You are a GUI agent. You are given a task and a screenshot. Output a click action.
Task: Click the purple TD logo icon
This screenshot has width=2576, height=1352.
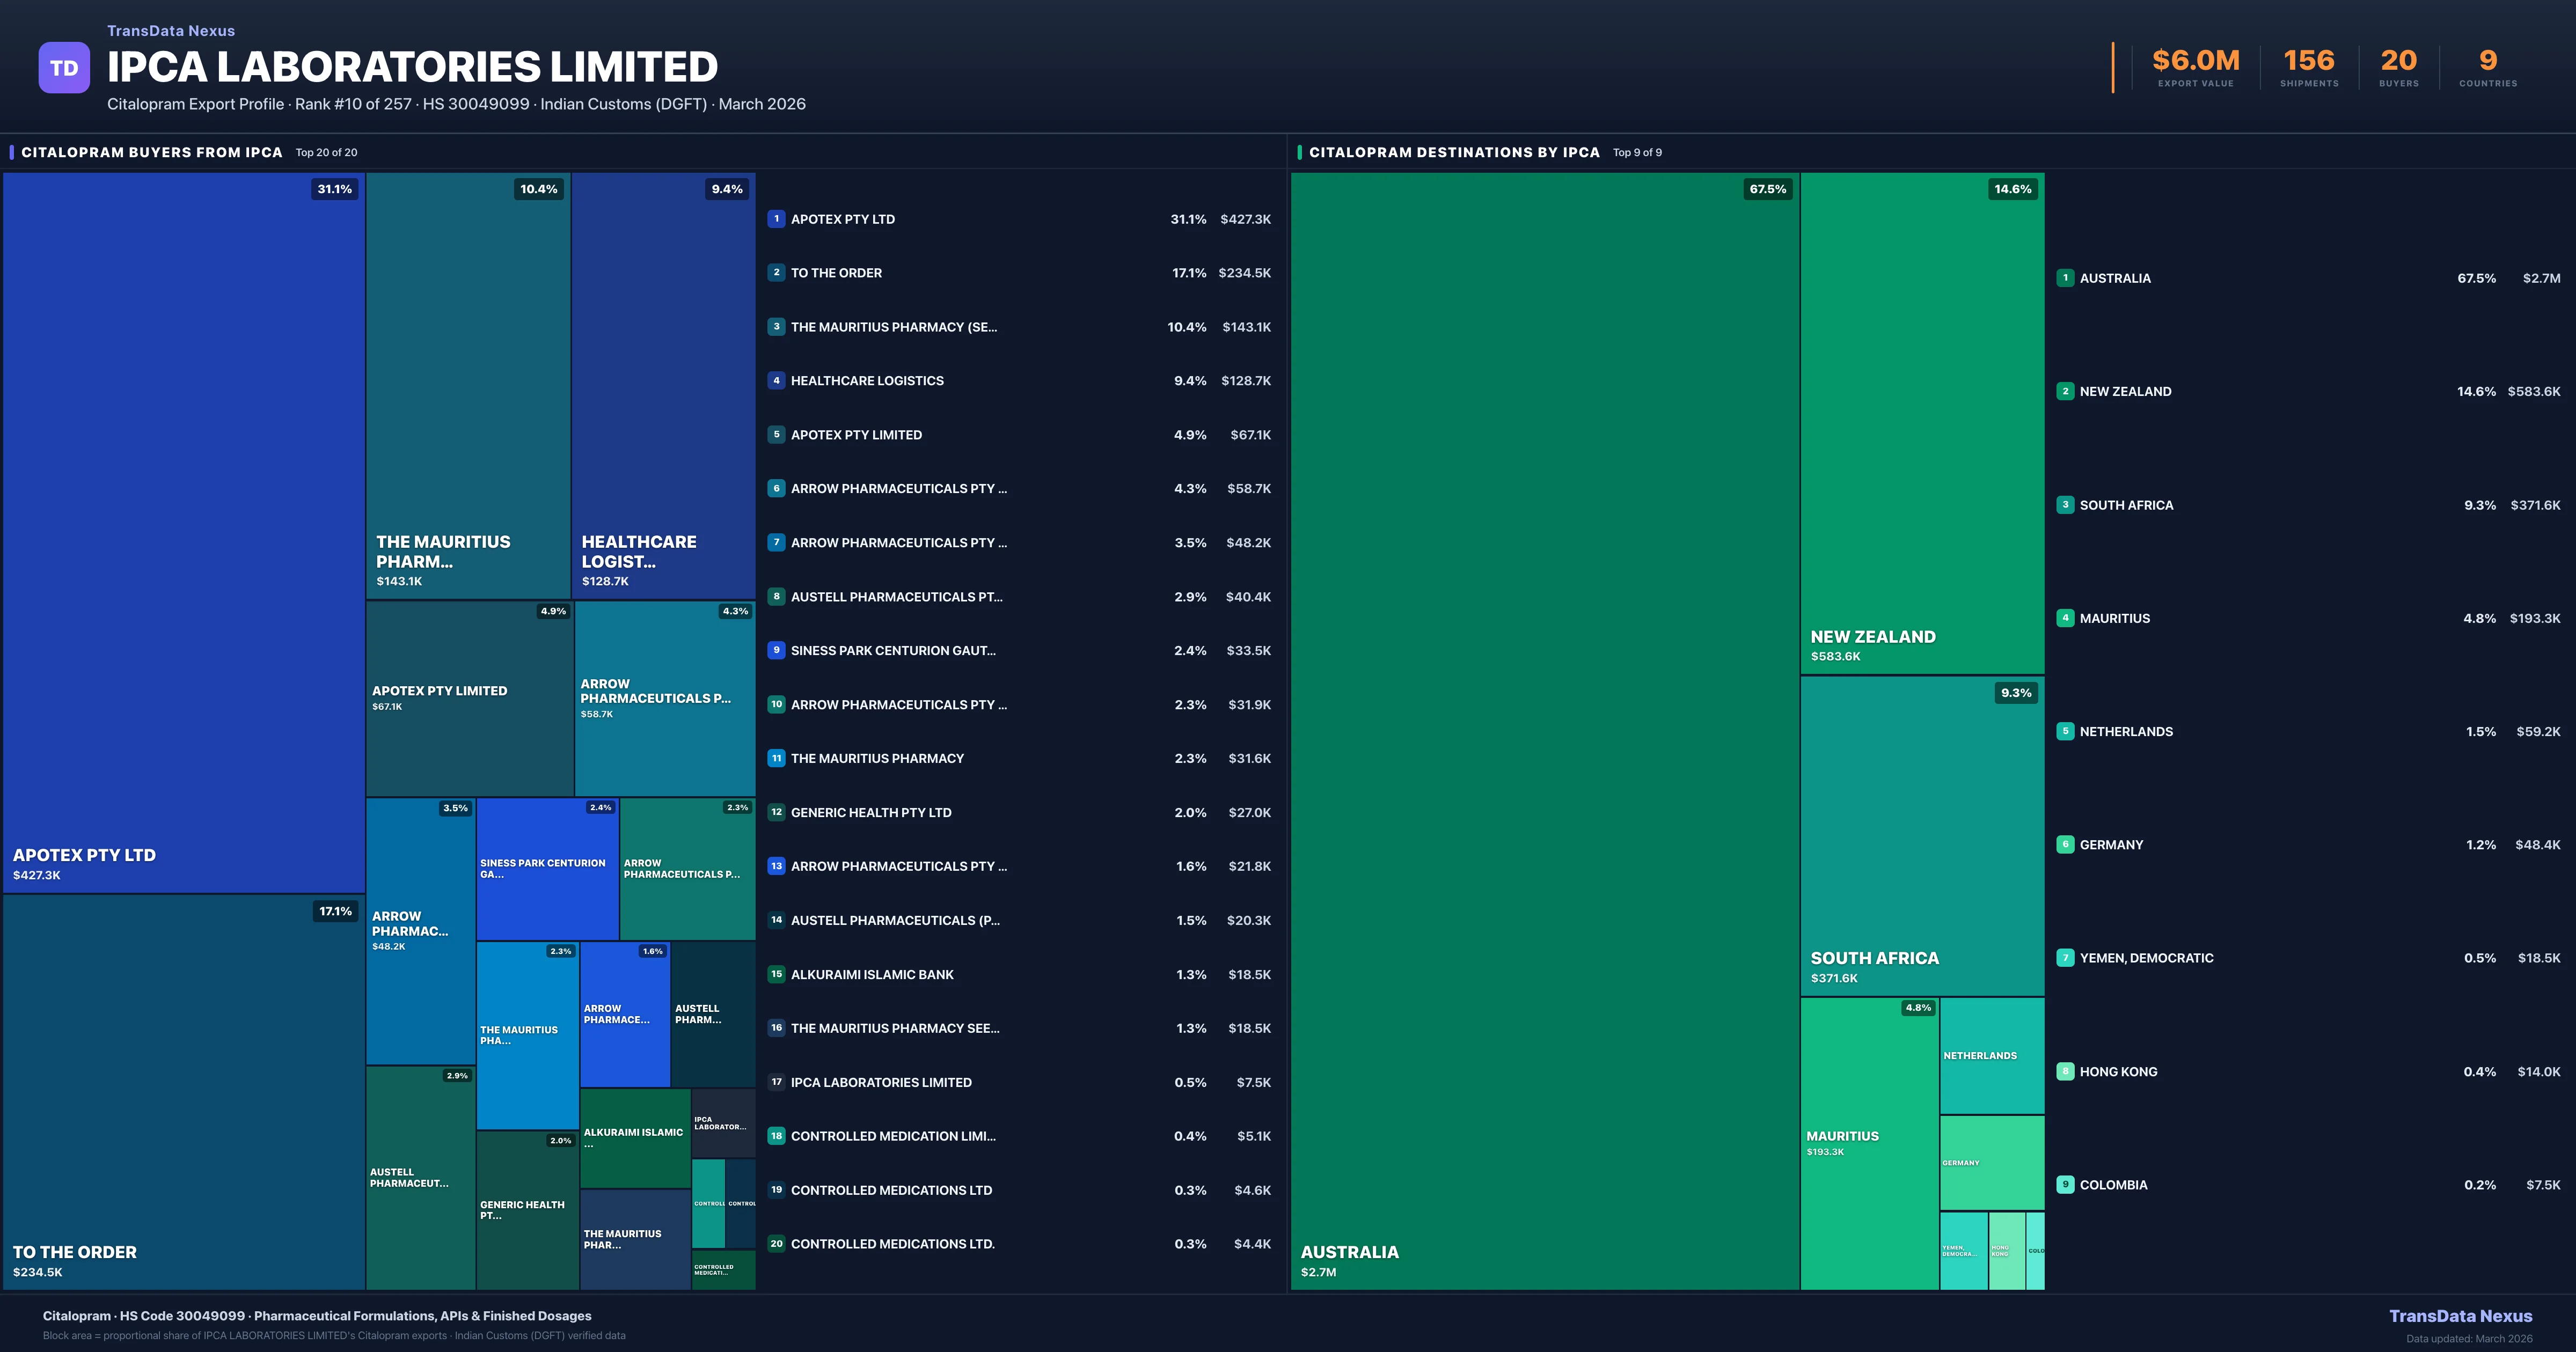64,68
